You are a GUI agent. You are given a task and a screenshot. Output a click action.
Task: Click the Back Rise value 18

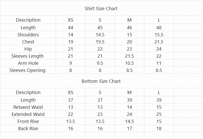pos(159,129)
